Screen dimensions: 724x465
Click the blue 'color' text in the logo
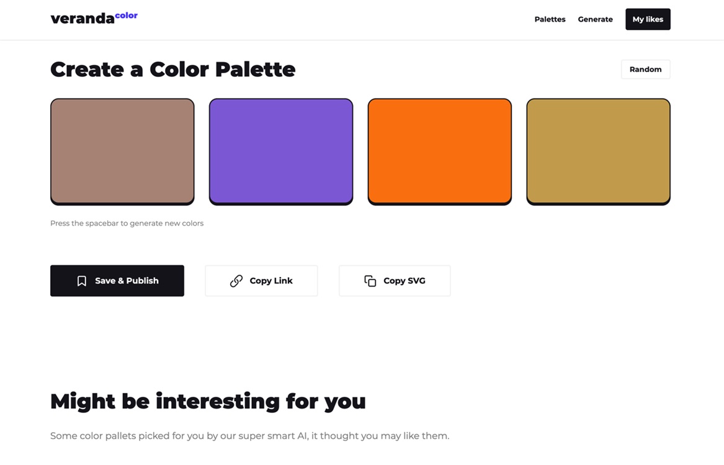tap(126, 15)
